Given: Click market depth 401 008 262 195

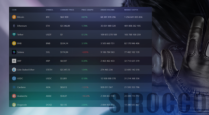Looking at the screenshot, I should [132, 26].
